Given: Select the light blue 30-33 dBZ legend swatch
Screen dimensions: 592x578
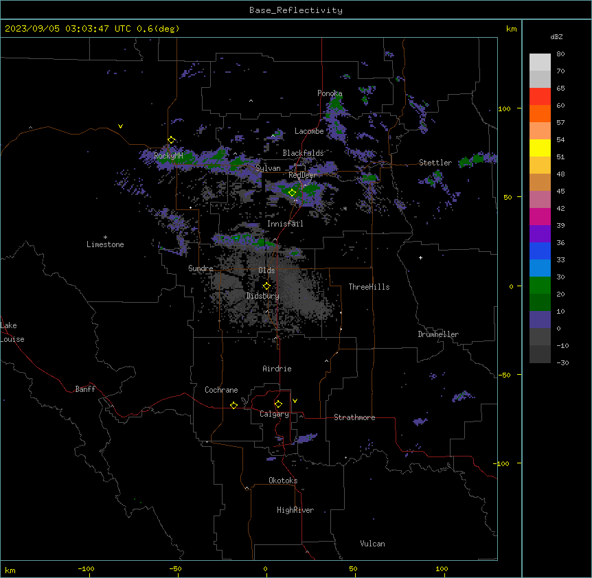Looking at the screenshot, I should [x=540, y=268].
